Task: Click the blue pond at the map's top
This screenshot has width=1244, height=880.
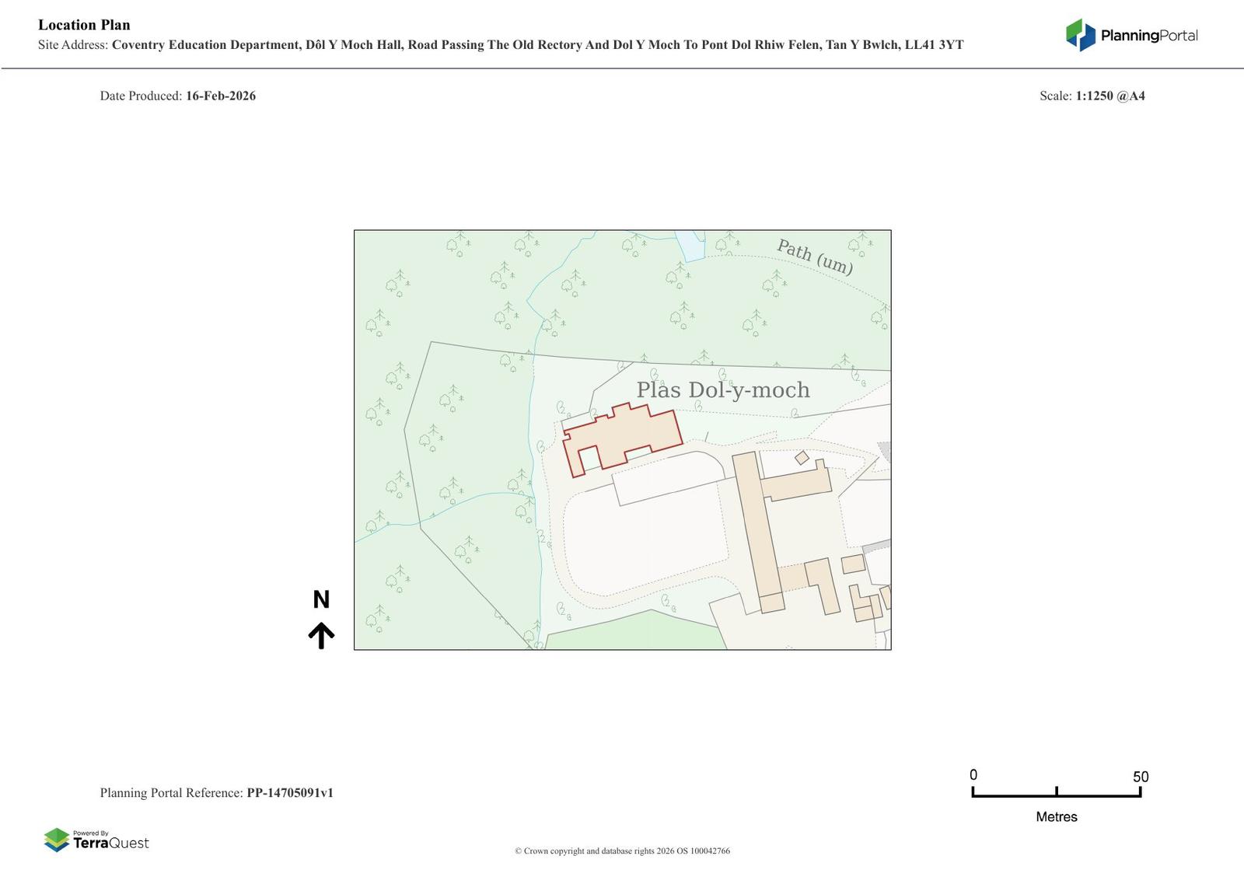Action: point(690,245)
